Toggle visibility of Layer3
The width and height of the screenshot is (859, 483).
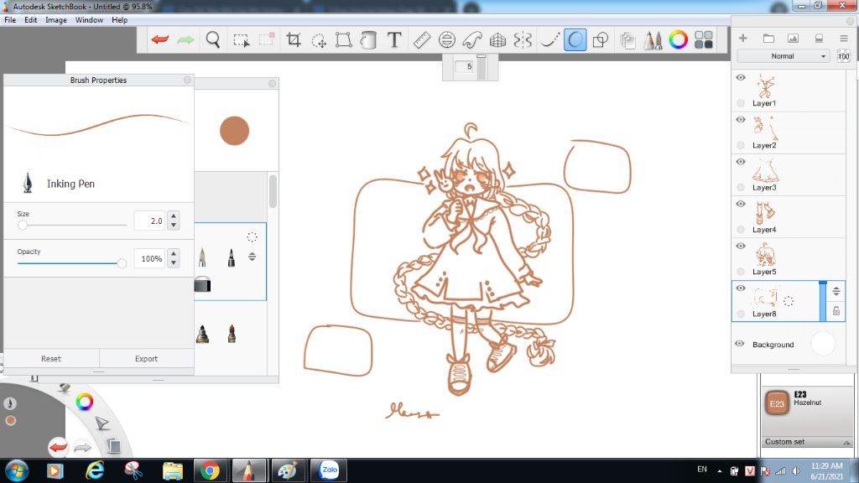point(741,162)
